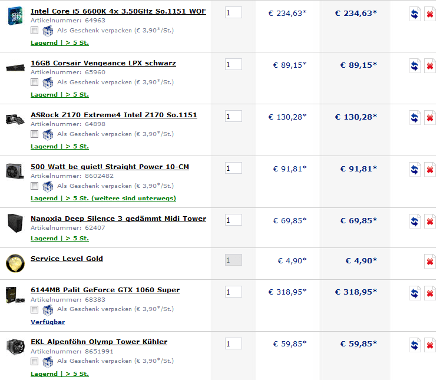Open 500 Watt be quiet! Straight Power link
Screen dimensions: 440x380
coord(110,167)
